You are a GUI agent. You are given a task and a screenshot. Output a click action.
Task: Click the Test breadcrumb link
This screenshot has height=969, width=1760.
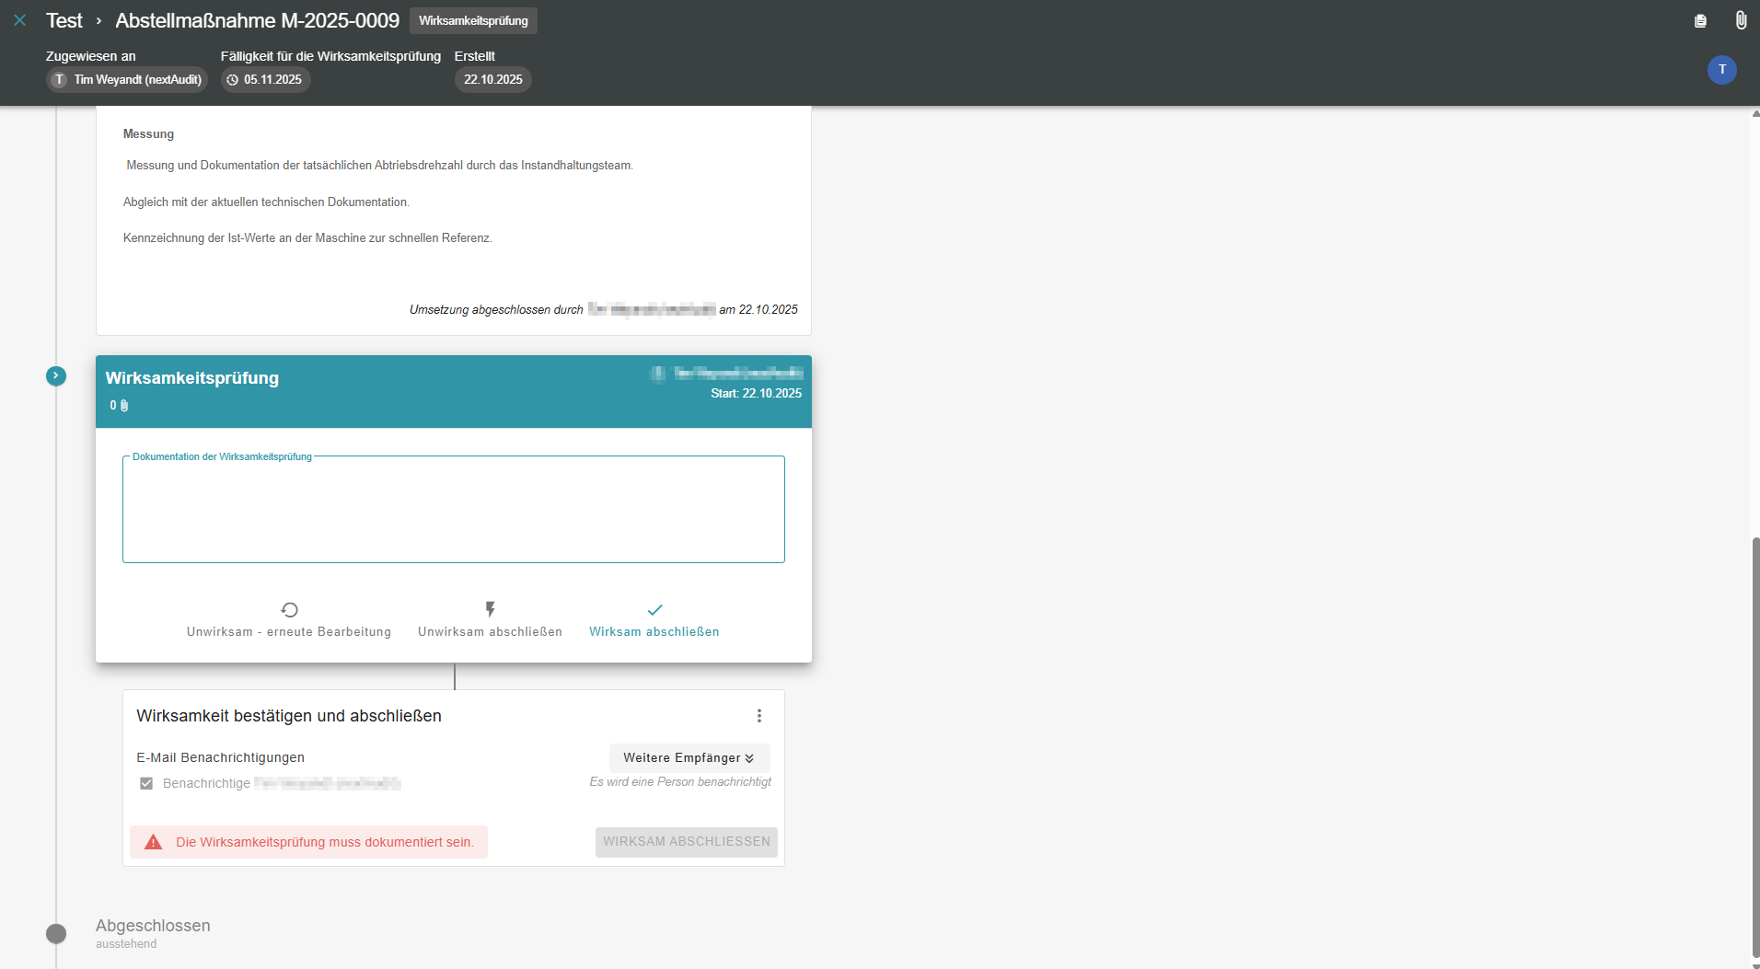(64, 20)
